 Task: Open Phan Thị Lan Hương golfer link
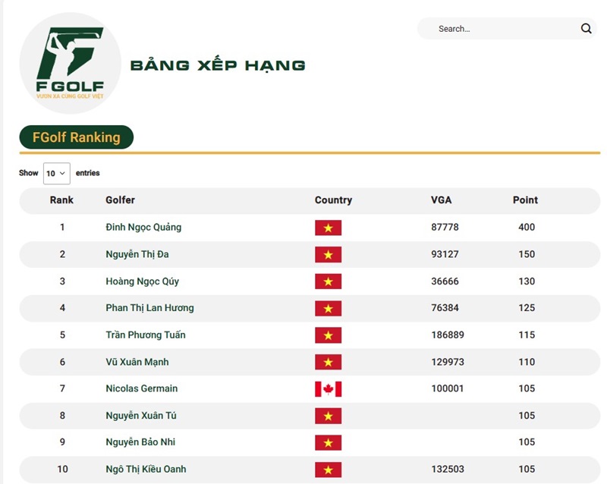point(149,308)
